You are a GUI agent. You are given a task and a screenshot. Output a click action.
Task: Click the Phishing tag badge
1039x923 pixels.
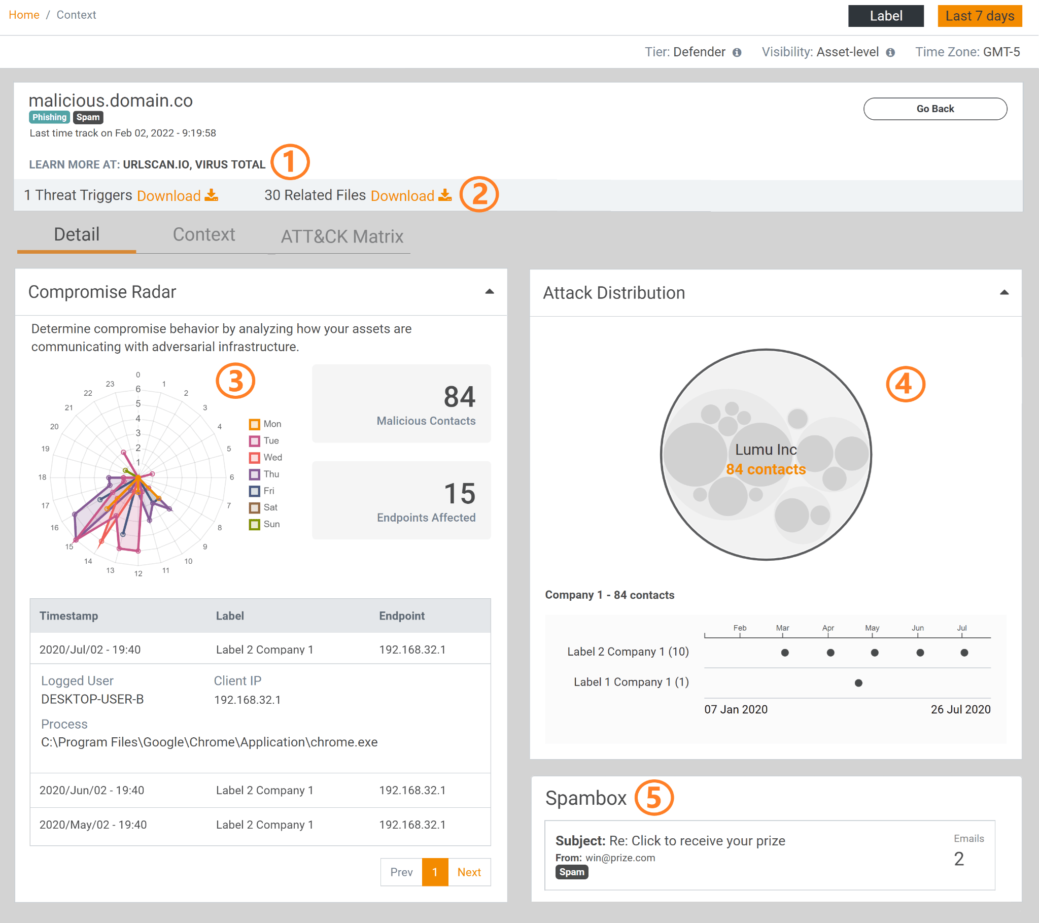pyautogui.click(x=49, y=118)
